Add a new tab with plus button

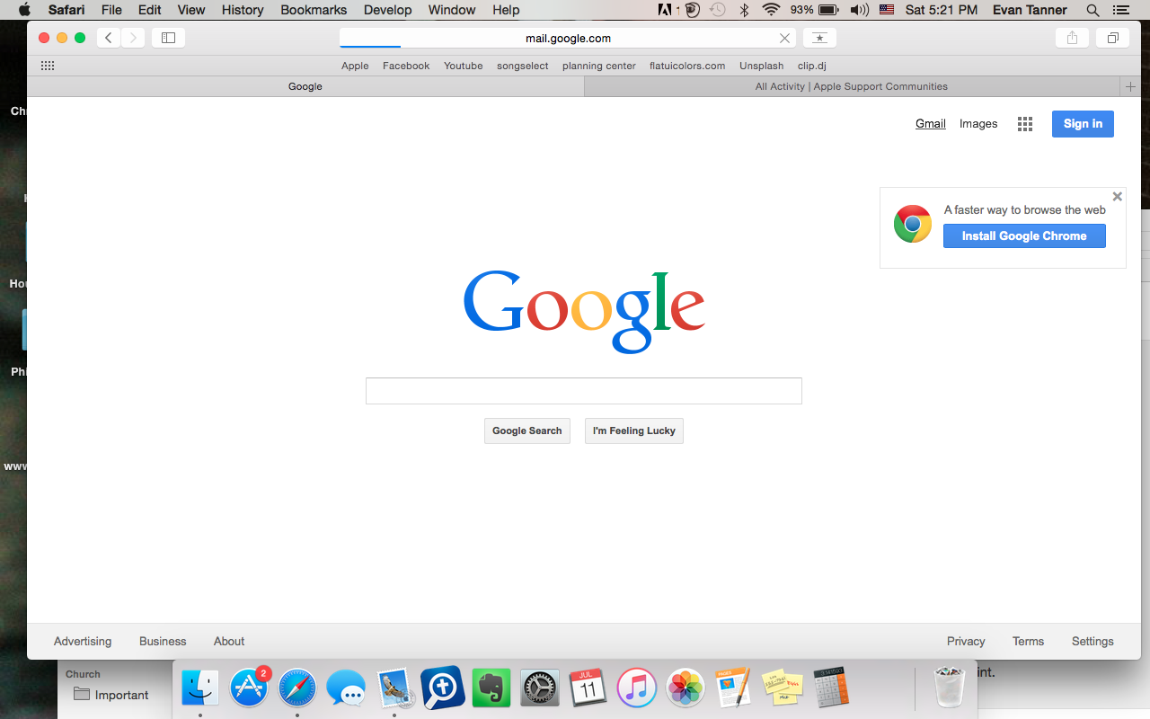[1130, 86]
